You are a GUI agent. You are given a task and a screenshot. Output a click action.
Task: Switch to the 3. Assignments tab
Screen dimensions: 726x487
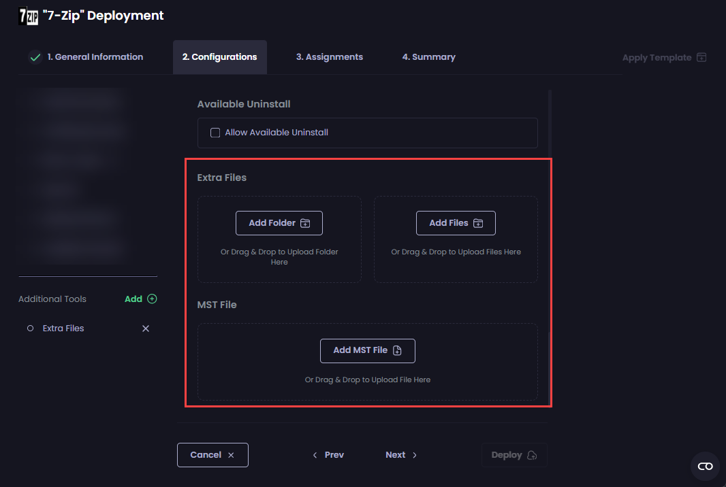click(x=329, y=57)
